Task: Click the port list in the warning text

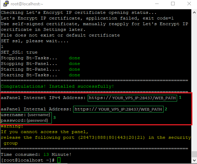Action: click(x=111, y=137)
